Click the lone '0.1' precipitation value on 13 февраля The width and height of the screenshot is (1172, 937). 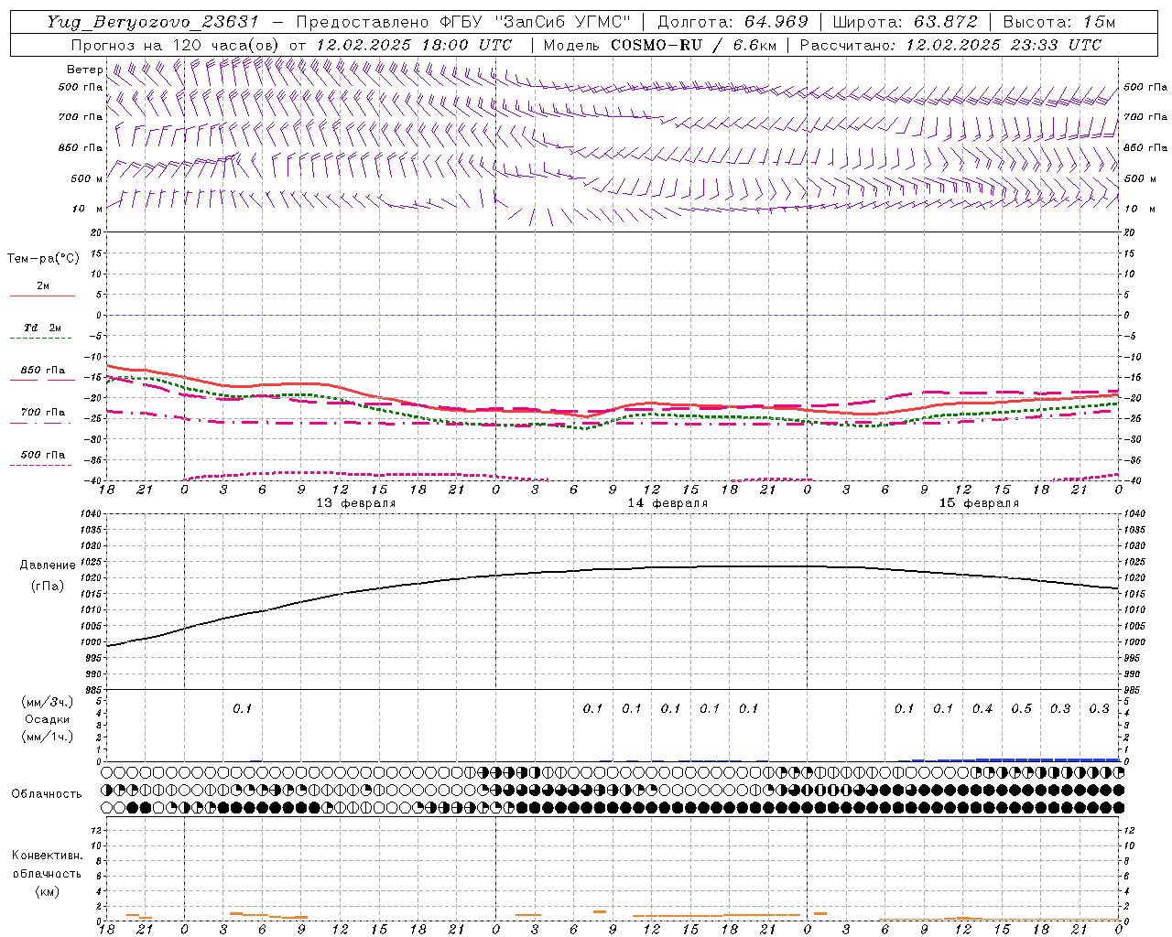coord(242,709)
